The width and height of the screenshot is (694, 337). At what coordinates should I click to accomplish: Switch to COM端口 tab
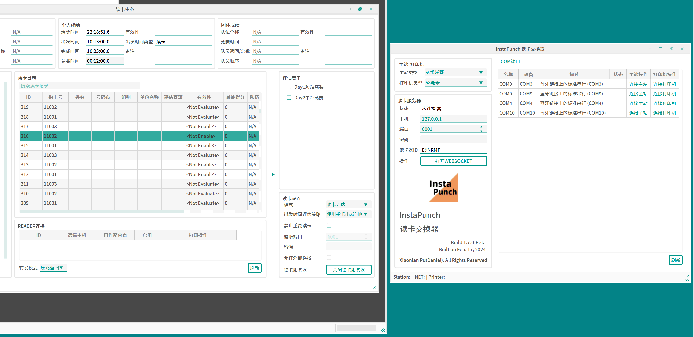pyautogui.click(x=510, y=61)
